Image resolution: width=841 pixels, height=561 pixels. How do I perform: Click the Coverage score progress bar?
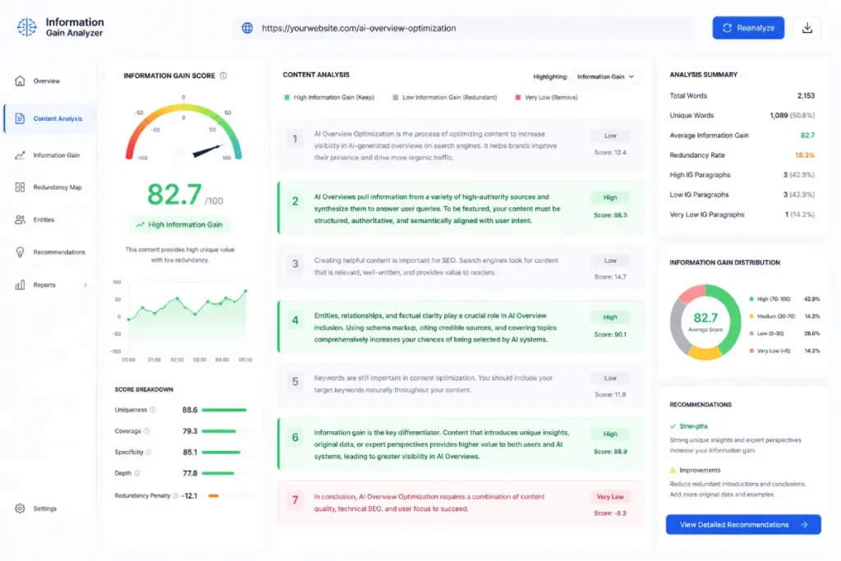click(225, 430)
